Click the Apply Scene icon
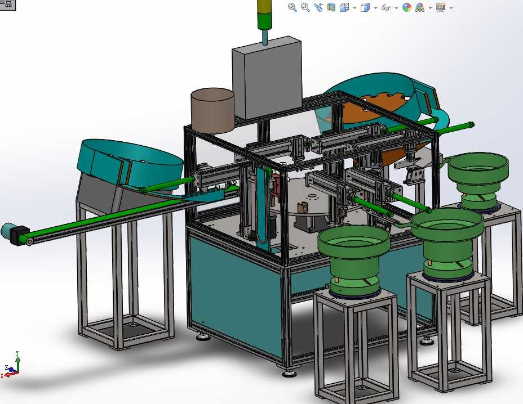Image resolution: width=523 pixels, height=404 pixels. pos(420,7)
